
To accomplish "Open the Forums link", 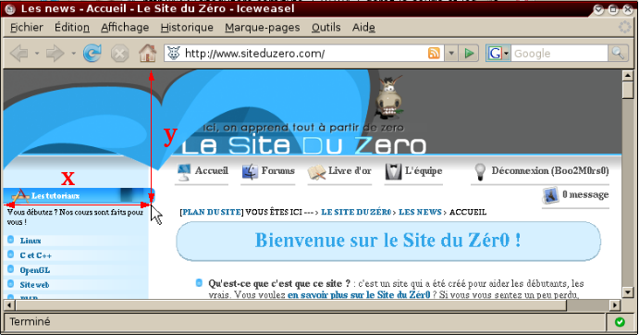I will tap(278, 170).
